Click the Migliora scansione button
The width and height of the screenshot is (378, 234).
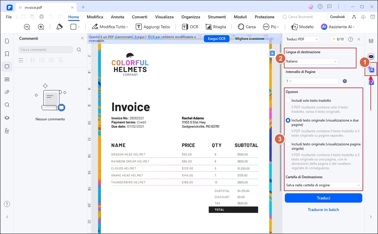250,39
